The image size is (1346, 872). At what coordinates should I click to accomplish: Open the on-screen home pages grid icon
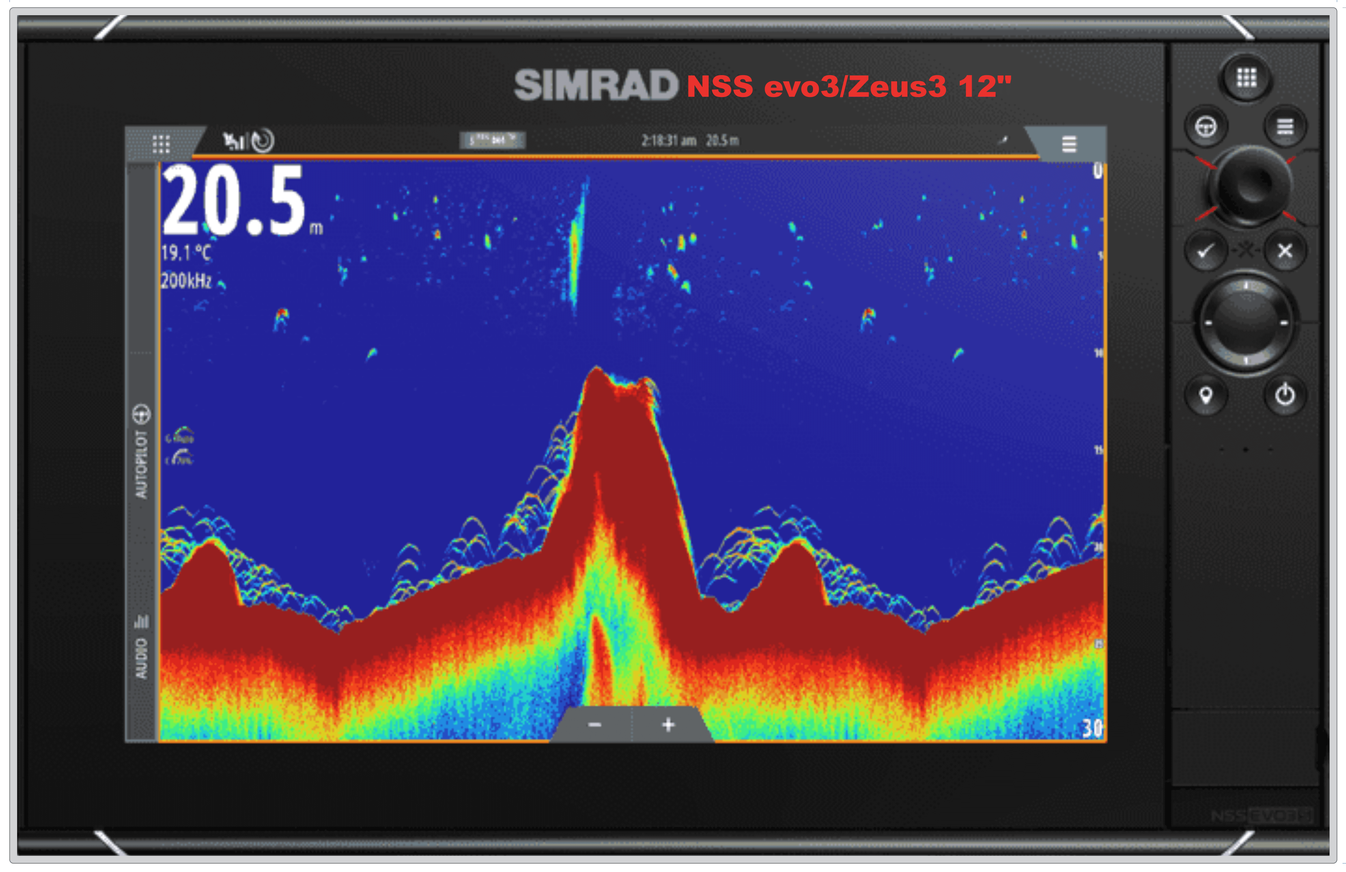point(161,144)
